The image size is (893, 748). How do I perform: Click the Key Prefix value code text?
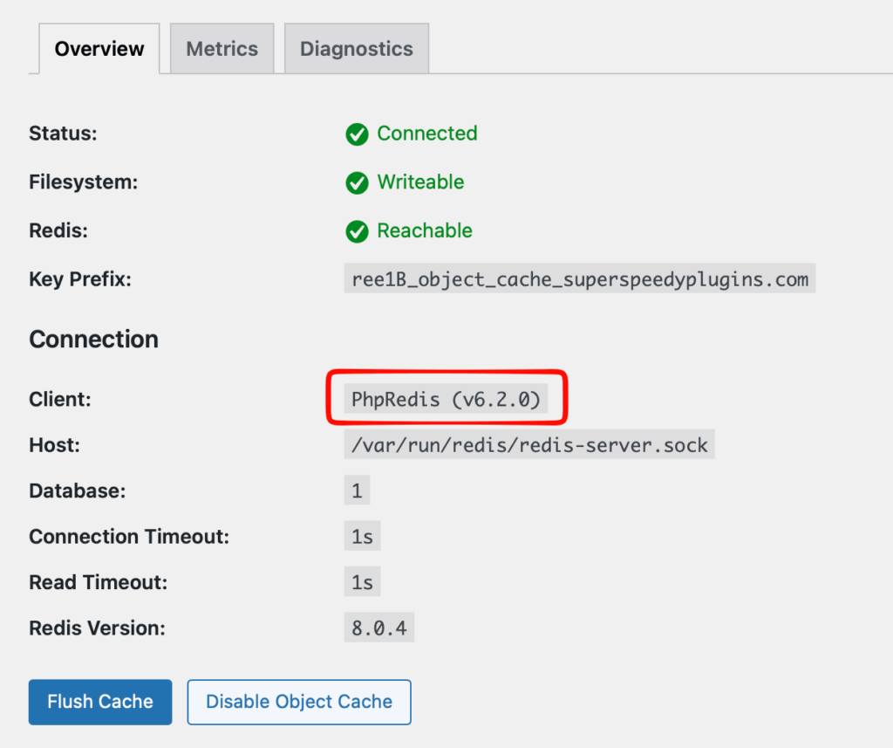coord(579,279)
